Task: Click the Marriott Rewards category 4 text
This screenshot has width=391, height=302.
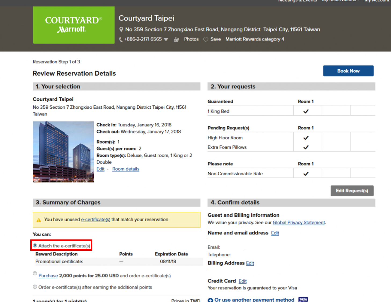Action: click(255, 39)
